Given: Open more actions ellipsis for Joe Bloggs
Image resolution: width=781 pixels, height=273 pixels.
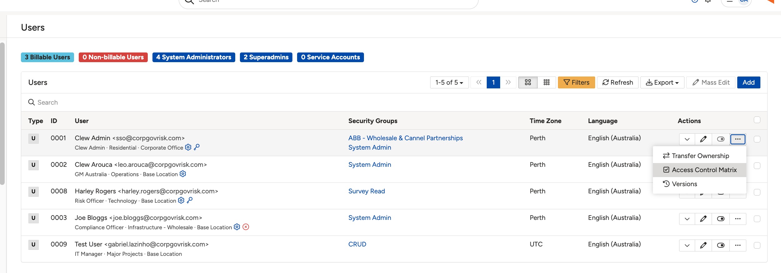Looking at the screenshot, I should point(738,219).
